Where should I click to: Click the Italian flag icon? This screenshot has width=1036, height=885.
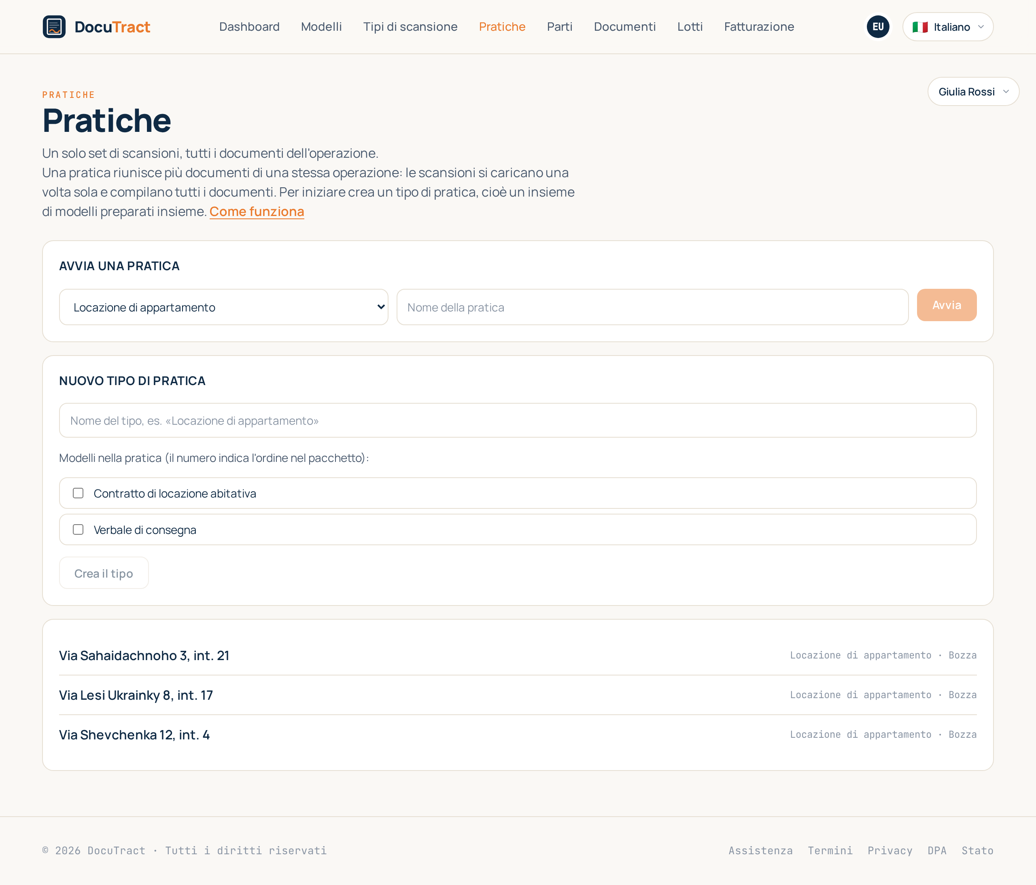(920, 27)
